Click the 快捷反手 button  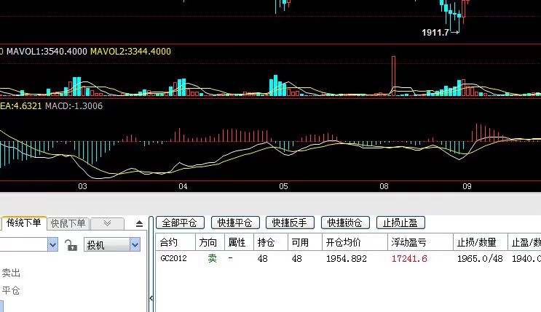(291, 223)
